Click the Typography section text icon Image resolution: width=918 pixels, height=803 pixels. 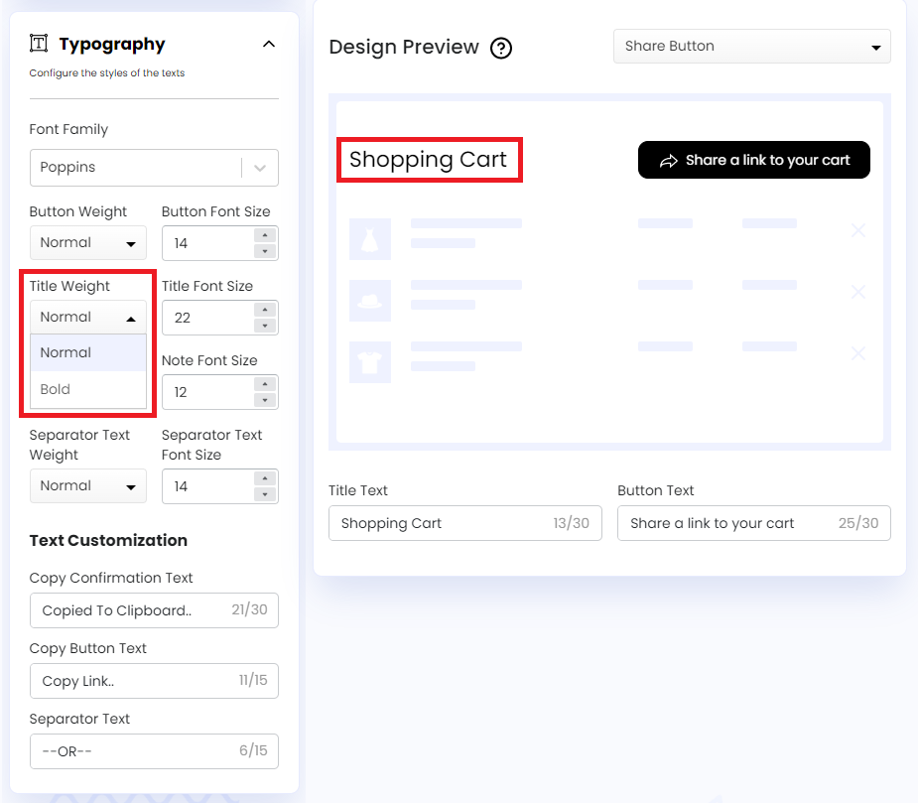tap(39, 44)
